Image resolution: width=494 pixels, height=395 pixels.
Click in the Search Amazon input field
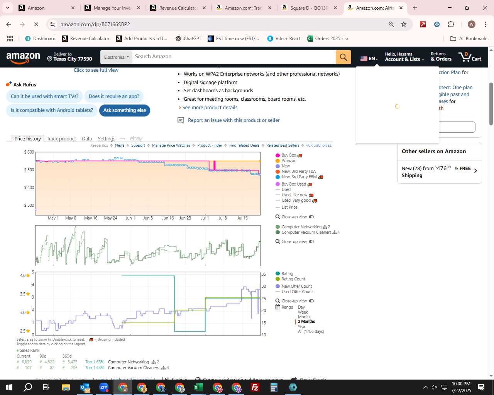(234, 57)
